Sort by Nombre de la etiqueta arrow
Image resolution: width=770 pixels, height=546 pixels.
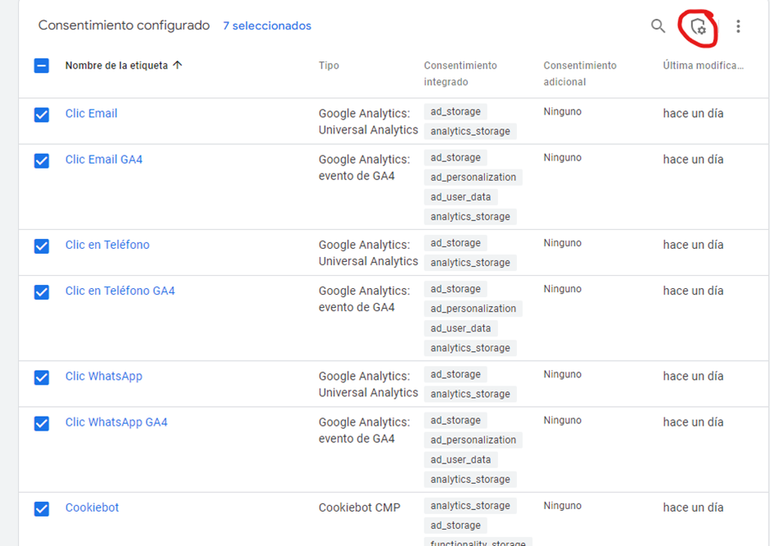pyautogui.click(x=178, y=65)
